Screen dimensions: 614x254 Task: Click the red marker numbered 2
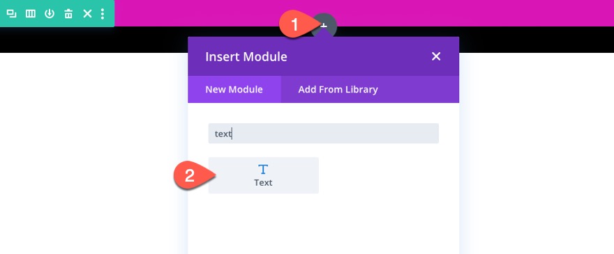(191, 176)
